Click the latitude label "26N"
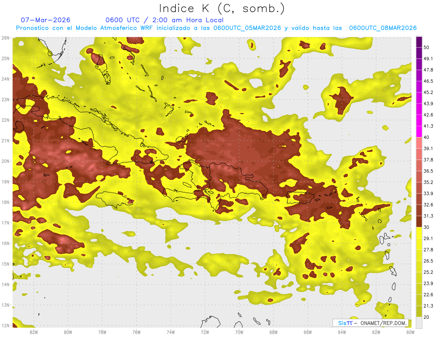Image resolution: width=436 pixels, height=337 pixels. click(x=5, y=38)
